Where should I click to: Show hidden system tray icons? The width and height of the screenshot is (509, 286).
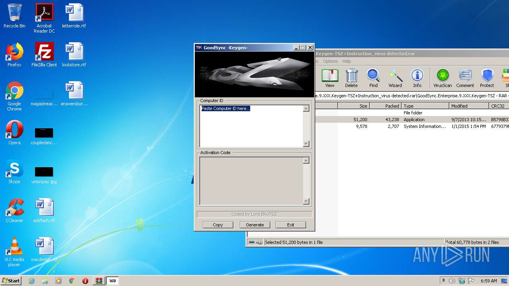click(443, 281)
